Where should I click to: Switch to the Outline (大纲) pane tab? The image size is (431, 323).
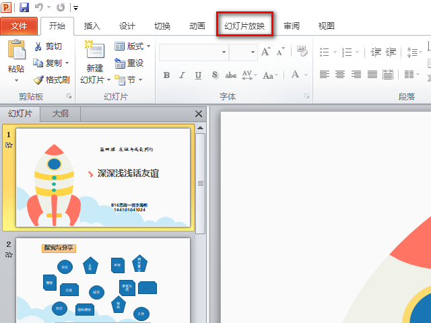pyautogui.click(x=60, y=114)
